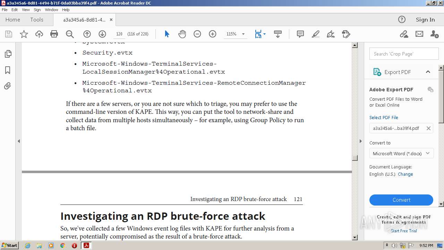Change the document language link
Screen dimensions: 444x250
[x=405, y=174]
